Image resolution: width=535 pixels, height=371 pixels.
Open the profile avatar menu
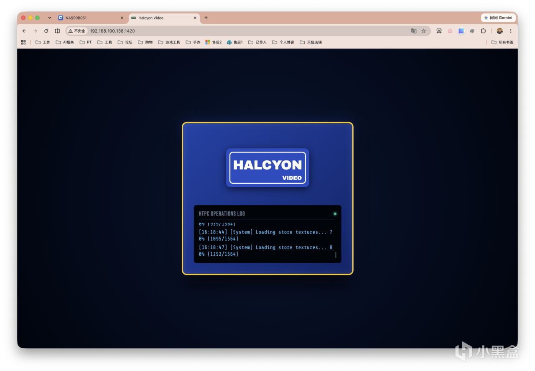499,31
